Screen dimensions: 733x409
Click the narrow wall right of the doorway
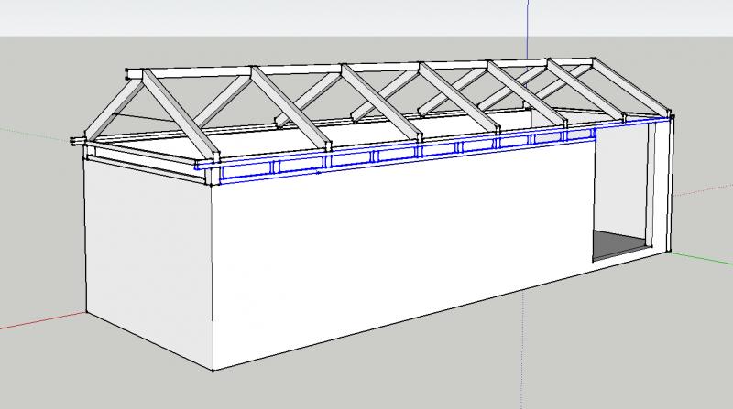[x=663, y=183]
